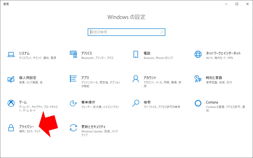Open the ネットワークとインターネット globe icon
The width and height of the screenshot is (253, 158).
[198, 54]
